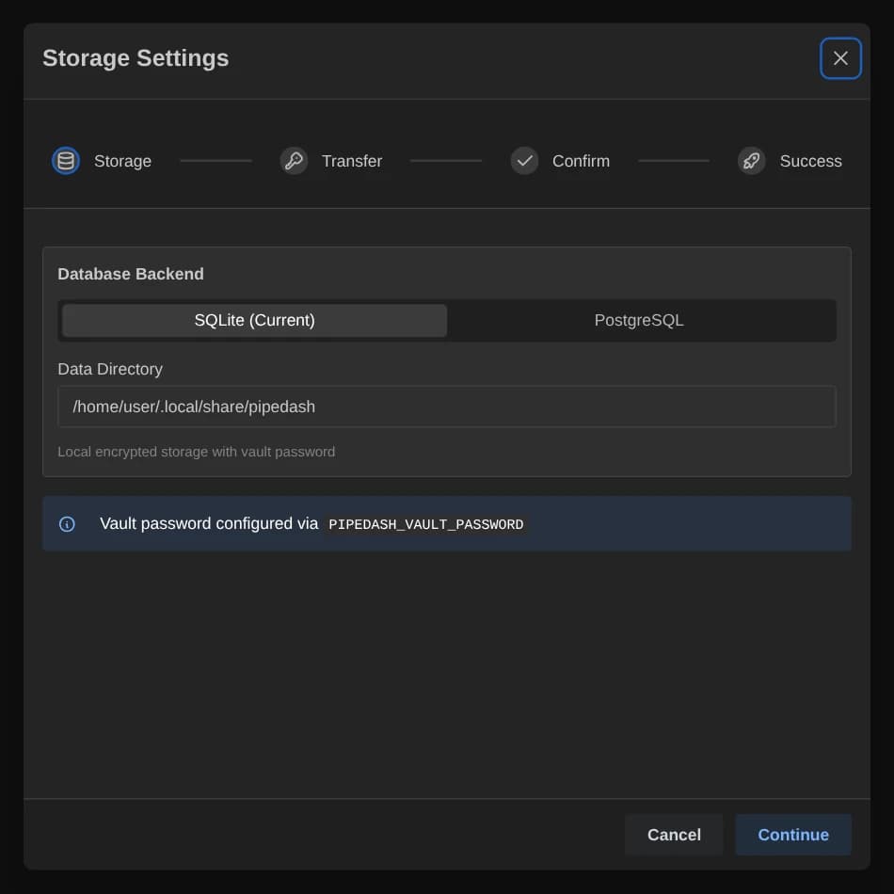
Task: Click the Cancel button
Action: click(x=674, y=835)
